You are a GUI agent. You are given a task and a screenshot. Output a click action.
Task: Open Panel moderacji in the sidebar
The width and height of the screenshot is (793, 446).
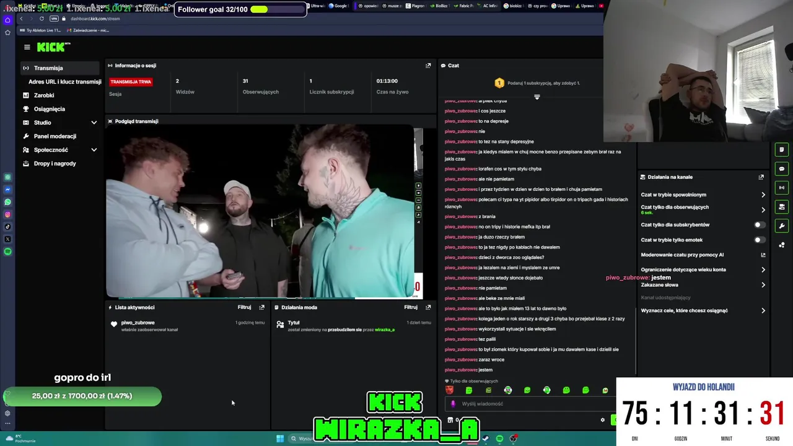tap(55, 136)
